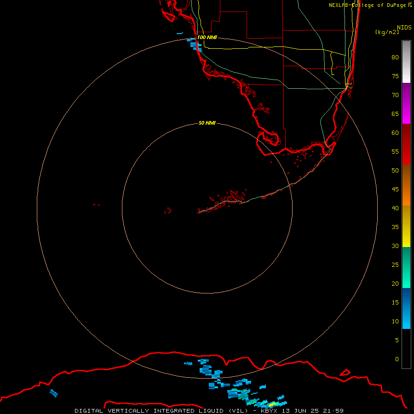Click the red segment of the colorbar
Screen dimensions: 414x414
pos(406,144)
